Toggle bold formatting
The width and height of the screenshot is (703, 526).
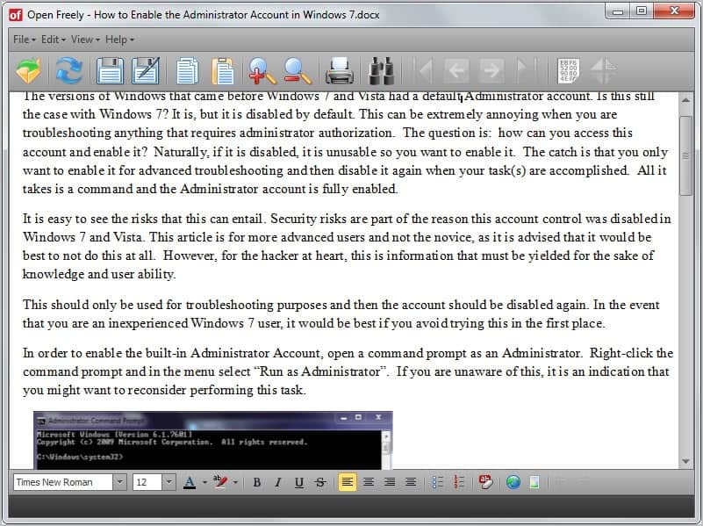257,482
